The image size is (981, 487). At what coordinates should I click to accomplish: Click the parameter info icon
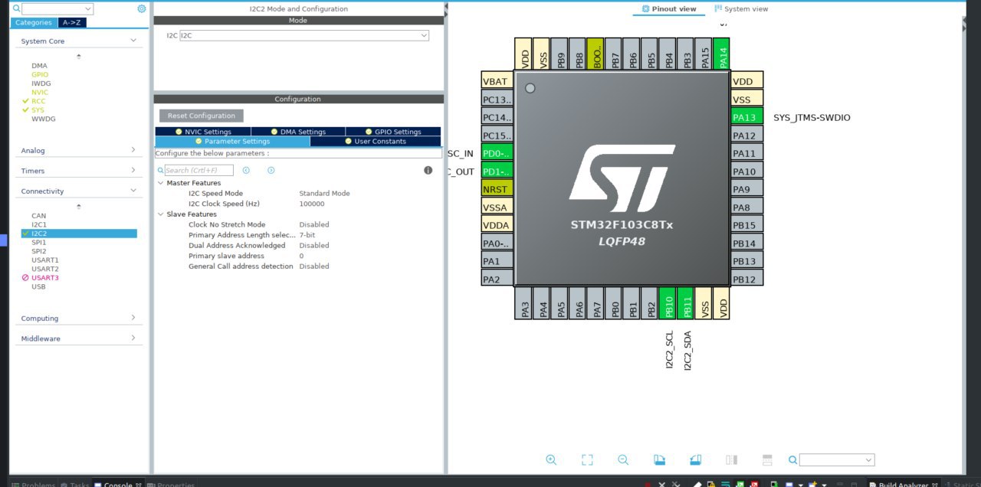coord(428,170)
